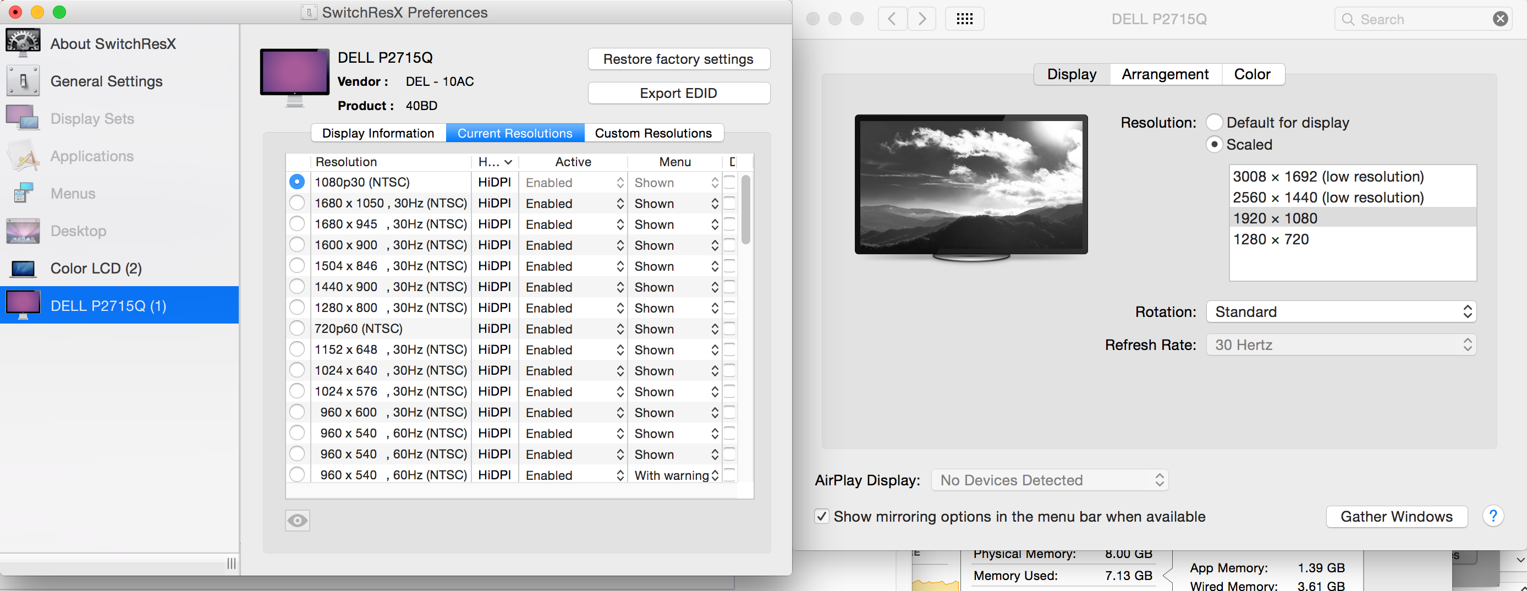Select 2560 x 1440 (low resolution)
This screenshot has width=1527, height=591.
tap(1353, 198)
